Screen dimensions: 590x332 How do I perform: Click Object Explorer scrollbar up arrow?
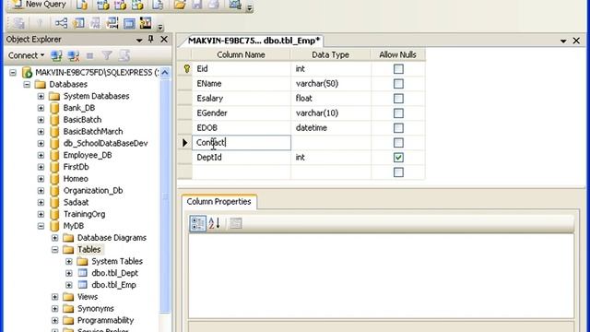coord(165,73)
